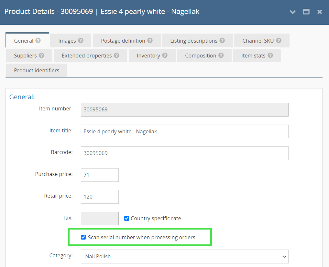The height and width of the screenshot is (267, 329).
Task: Select the Retail price field
Action: (x=100, y=197)
